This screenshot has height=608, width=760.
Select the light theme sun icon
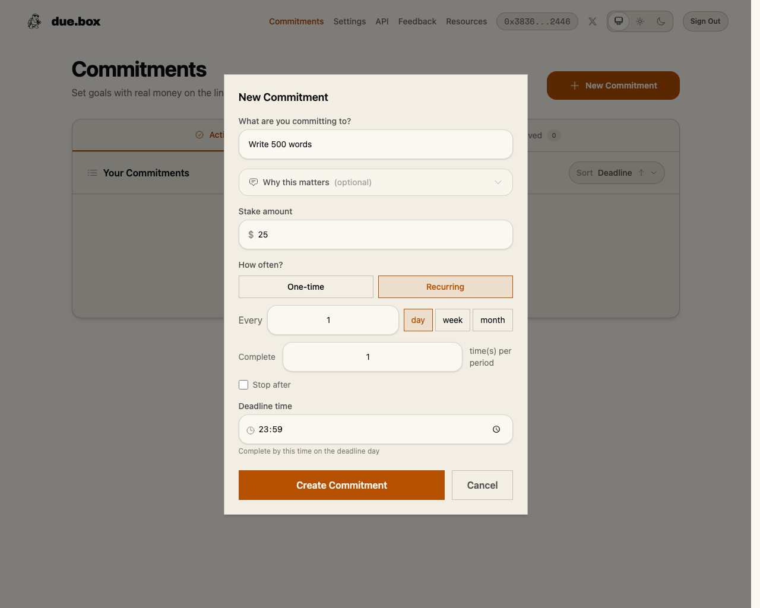pyautogui.click(x=640, y=21)
